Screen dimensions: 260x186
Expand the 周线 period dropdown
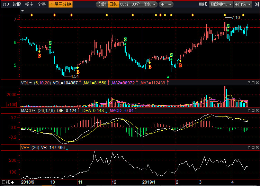(150, 4)
